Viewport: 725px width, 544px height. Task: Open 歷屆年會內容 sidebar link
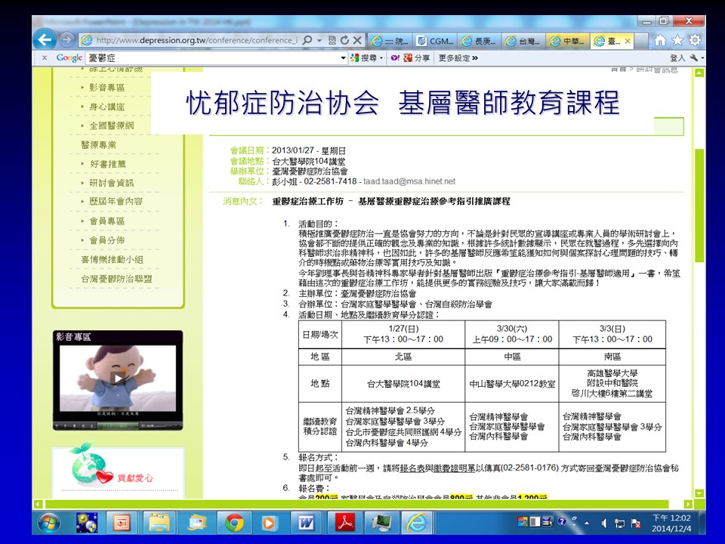(x=116, y=201)
